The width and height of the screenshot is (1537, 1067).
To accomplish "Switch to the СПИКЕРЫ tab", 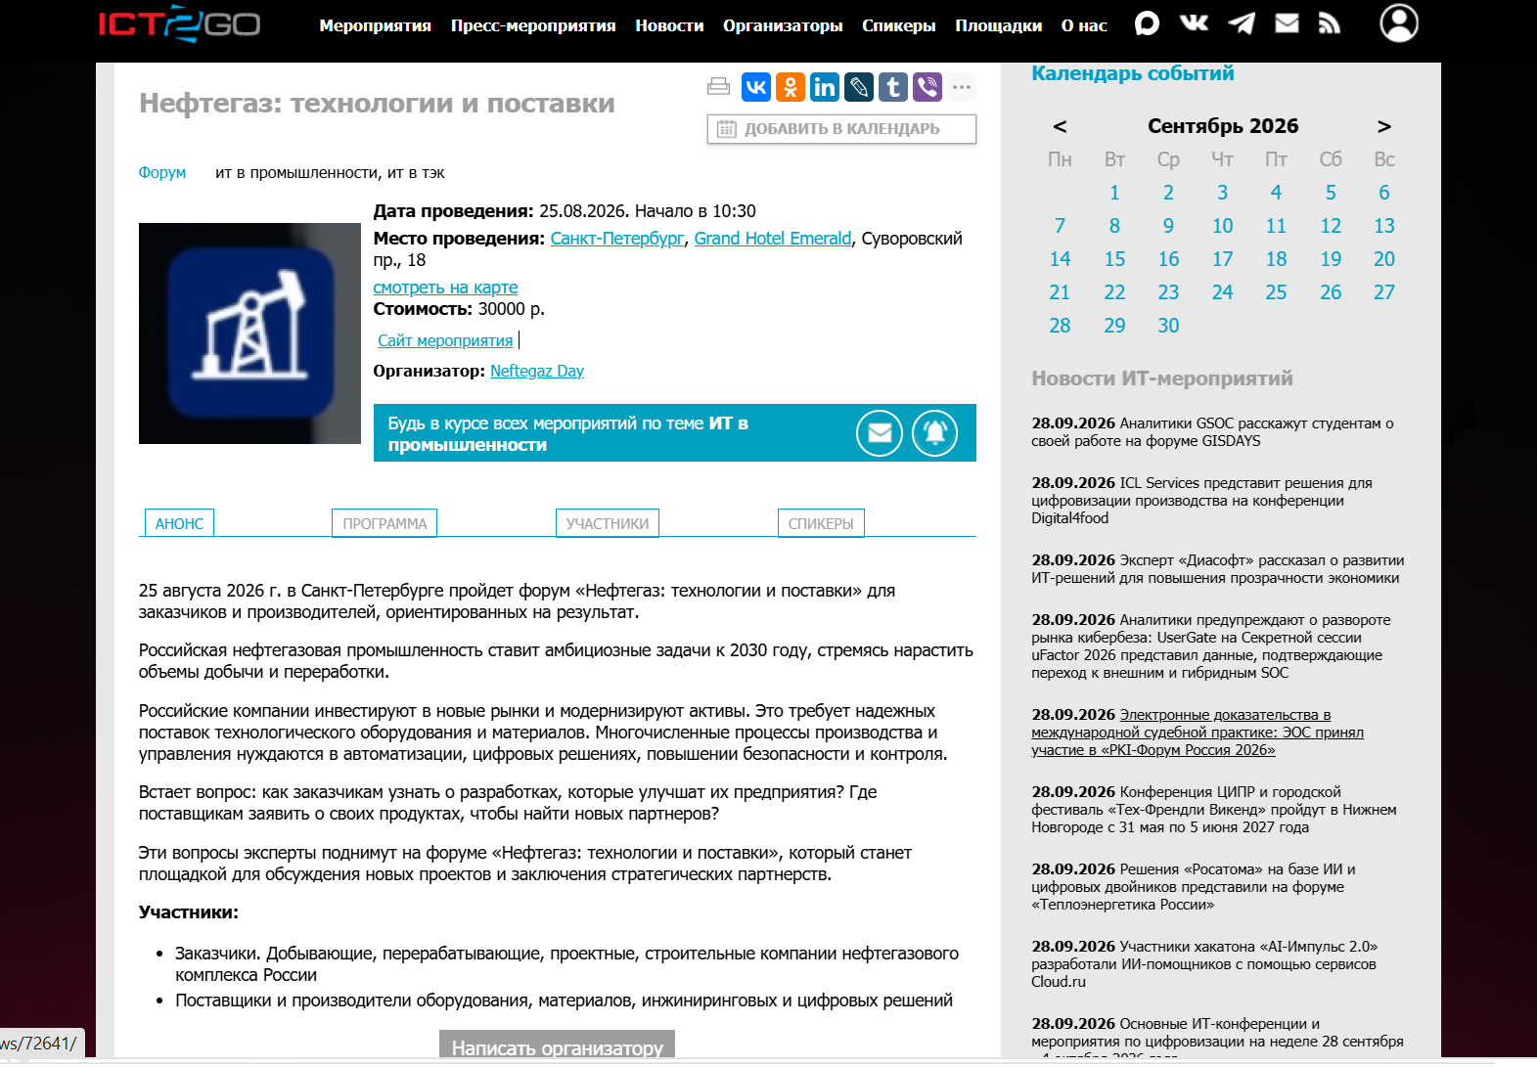I will (821, 523).
